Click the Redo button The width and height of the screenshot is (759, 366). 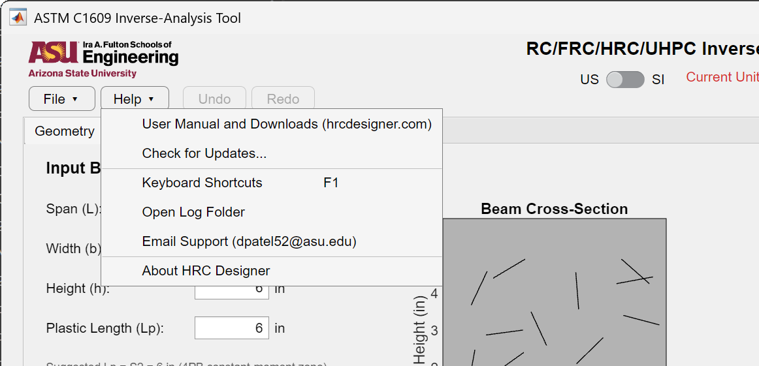click(283, 99)
